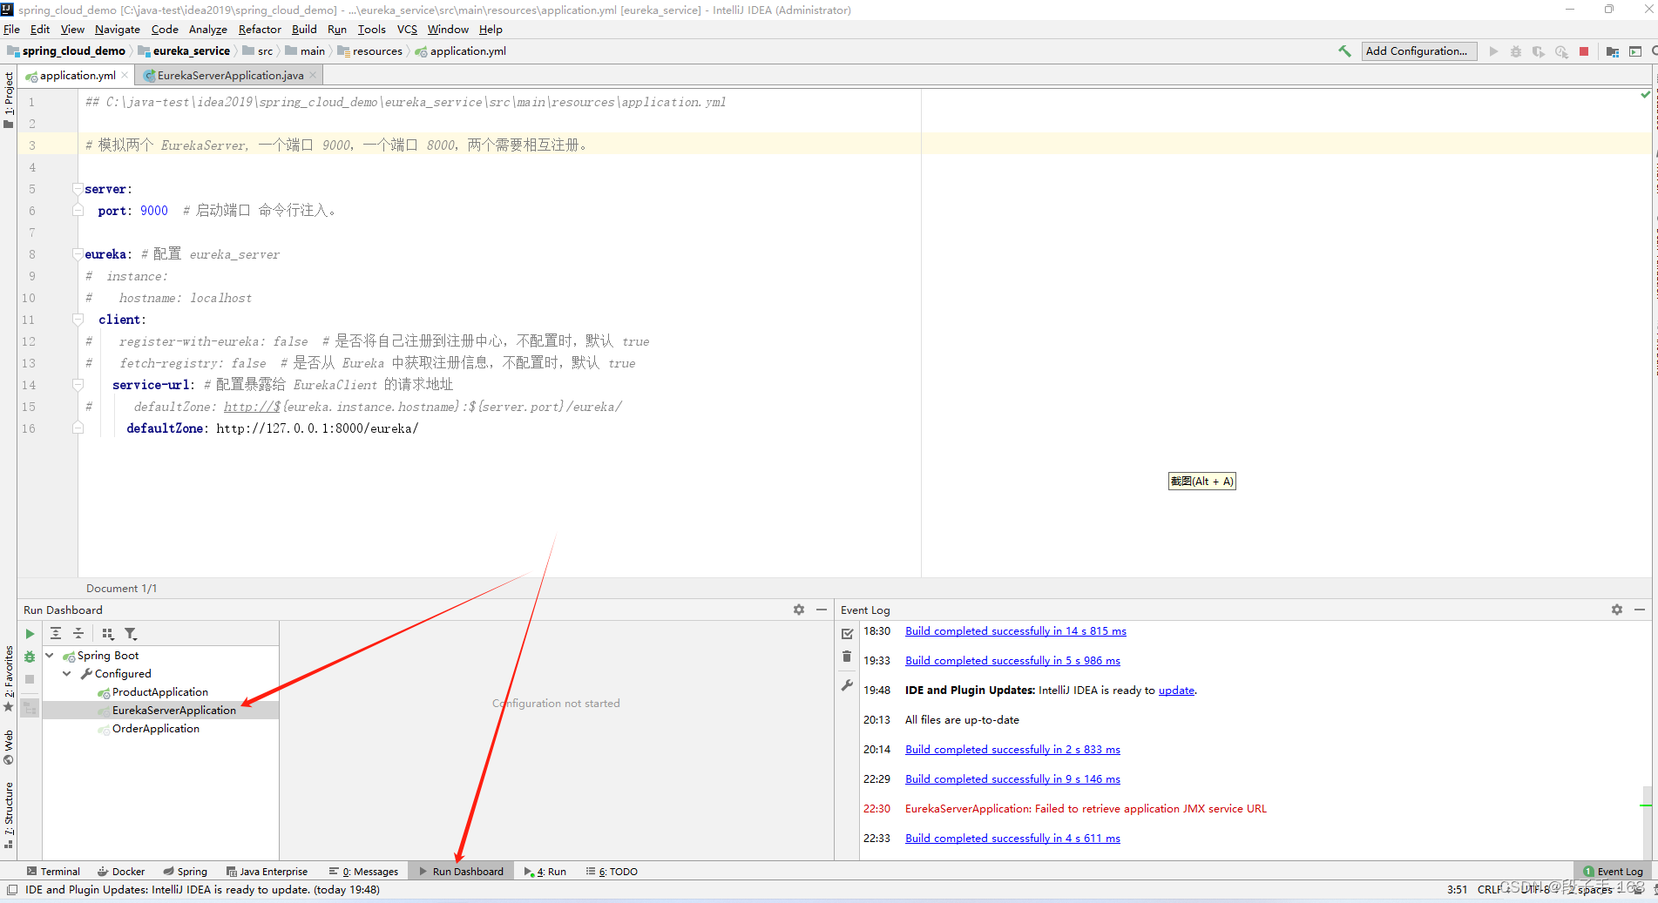Toggle the configurations tree view button

(x=30, y=708)
